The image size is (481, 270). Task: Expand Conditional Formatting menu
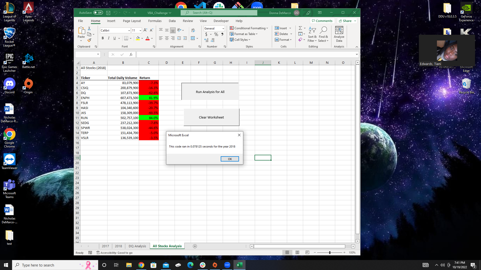click(249, 28)
